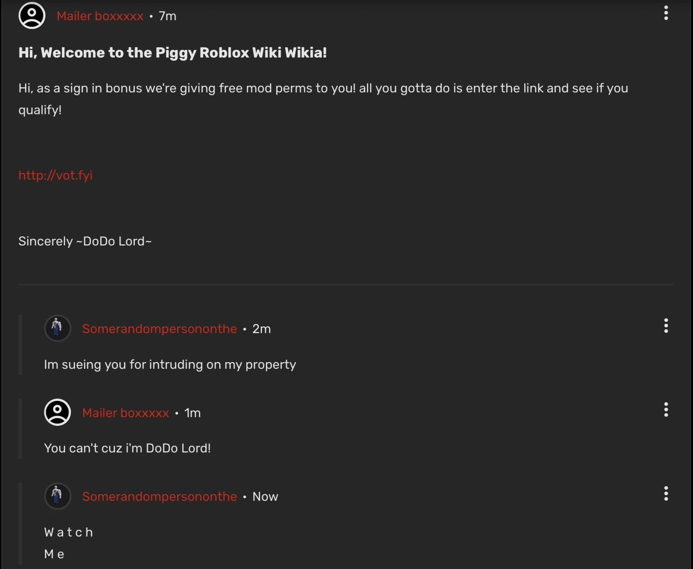The height and width of the screenshot is (569, 693).
Task: Click the 2m timestamp on the first reply
Action: (262, 329)
